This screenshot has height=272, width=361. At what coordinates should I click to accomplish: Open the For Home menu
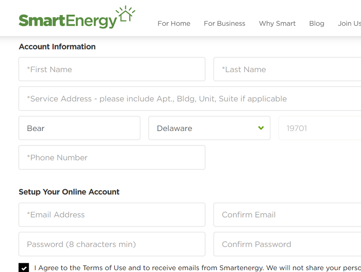click(174, 24)
